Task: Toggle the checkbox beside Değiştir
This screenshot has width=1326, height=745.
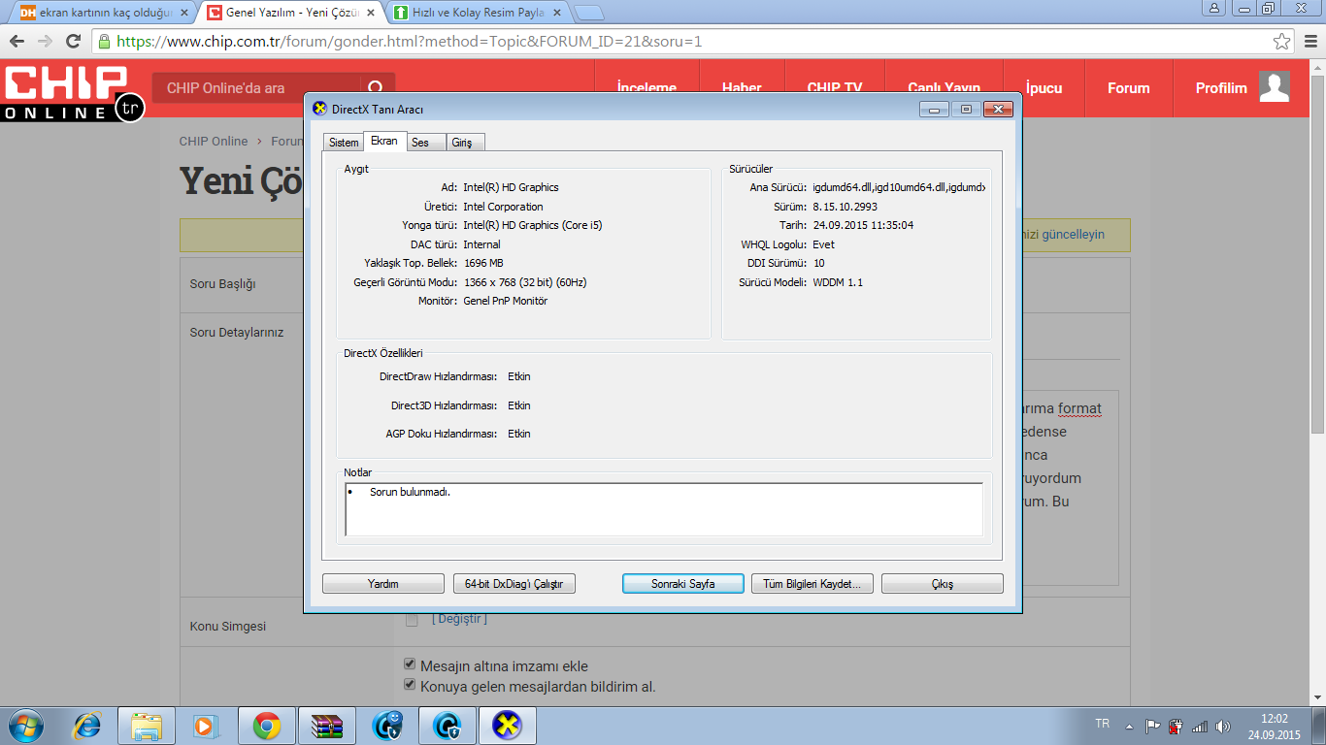Action: pos(412,620)
